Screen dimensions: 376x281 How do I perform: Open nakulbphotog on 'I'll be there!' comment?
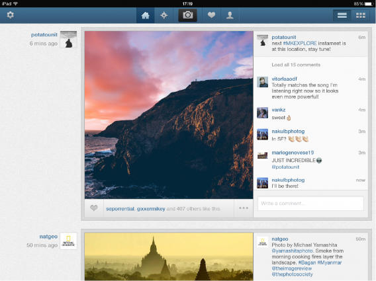click(x=288, y=180)
